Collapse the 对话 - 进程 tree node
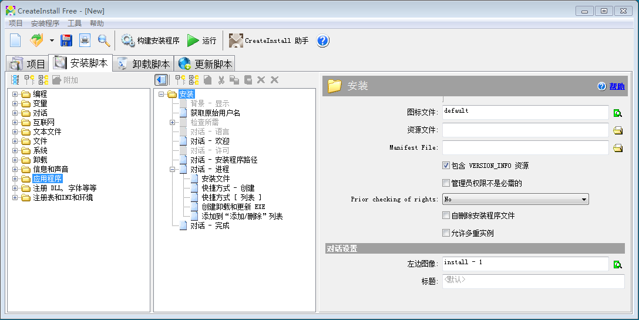This screenshot has height=320, width=639. (x=173, y=169)
